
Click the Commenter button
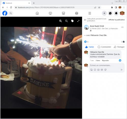(104, 47)
